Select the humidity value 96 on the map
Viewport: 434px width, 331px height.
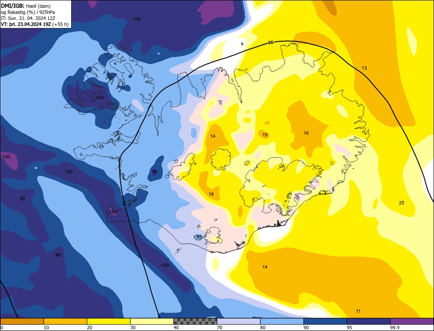pos(155,172)
